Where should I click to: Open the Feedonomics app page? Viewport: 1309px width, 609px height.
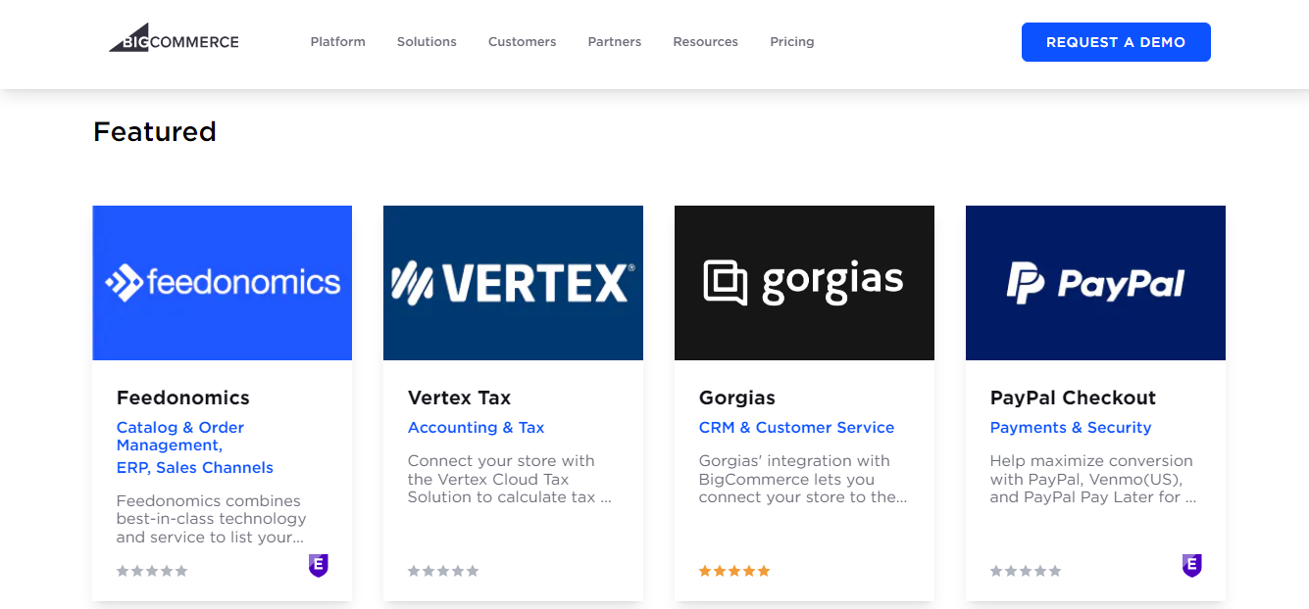[182, 398]
